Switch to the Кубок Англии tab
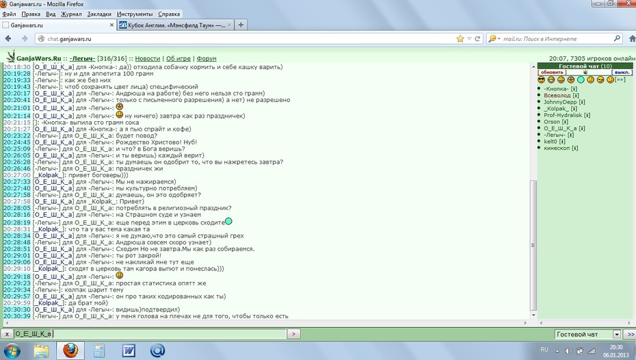 pyautogui.click(x=175, y=25)
